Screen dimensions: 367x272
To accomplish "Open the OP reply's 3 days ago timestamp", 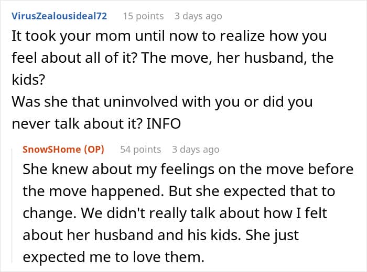I will click(196, 149).
